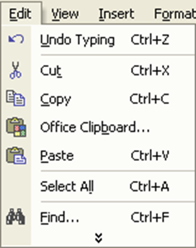196x248 pixels.
Task: Open the Insert menu
Action: pos(116,14)
